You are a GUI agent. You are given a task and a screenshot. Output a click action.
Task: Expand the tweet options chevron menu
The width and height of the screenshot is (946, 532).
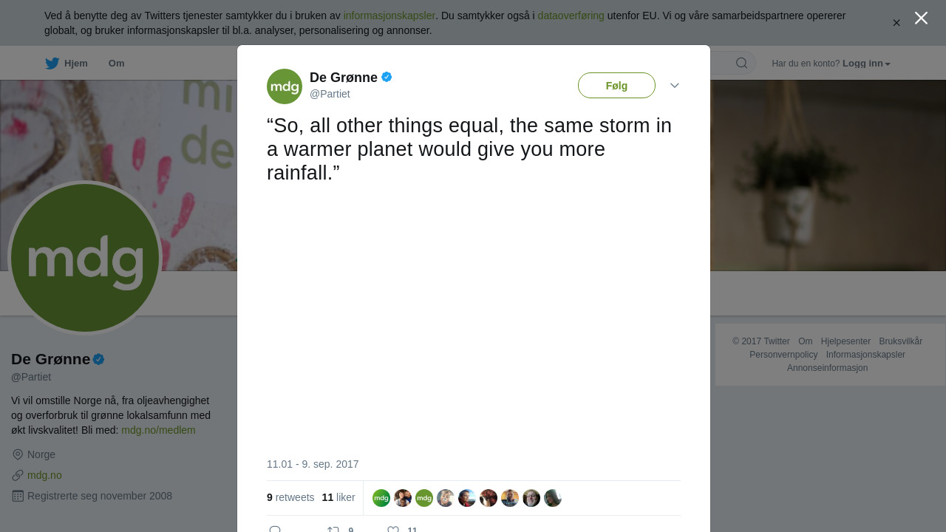[x=675, y=86]
